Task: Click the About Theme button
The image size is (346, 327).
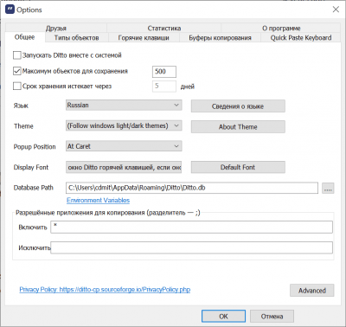Action: 238,126
